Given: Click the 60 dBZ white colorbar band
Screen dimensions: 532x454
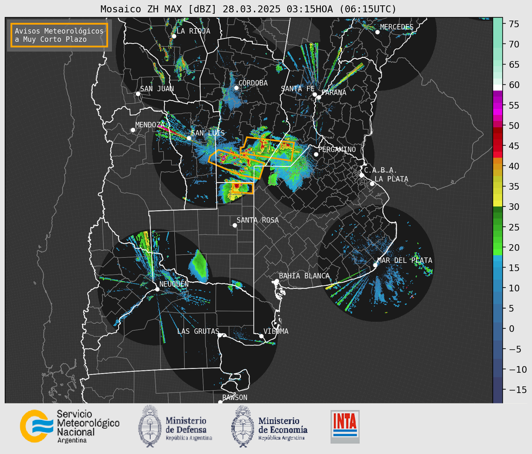Looking at the screenshot, I should (x=497, y=87).
